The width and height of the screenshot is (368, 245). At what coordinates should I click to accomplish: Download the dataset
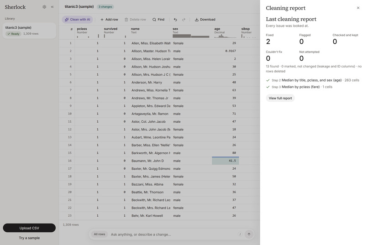point(205,20)
